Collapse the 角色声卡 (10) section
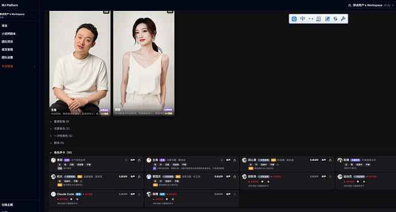 coord(51,153)
